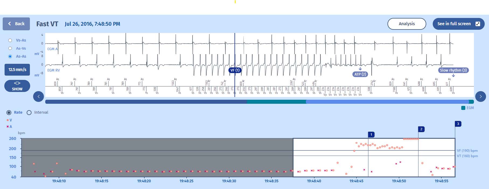
Task: Click flag marker 3 on rate plot
Action: pos(458,124)
